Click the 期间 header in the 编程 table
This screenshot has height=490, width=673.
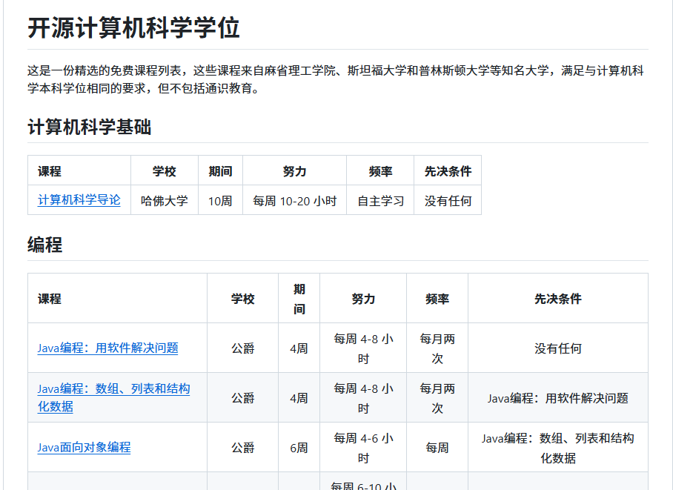point(299,299)
